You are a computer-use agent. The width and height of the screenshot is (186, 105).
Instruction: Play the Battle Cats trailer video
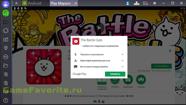pyautogui.click(x=99, y=28)
